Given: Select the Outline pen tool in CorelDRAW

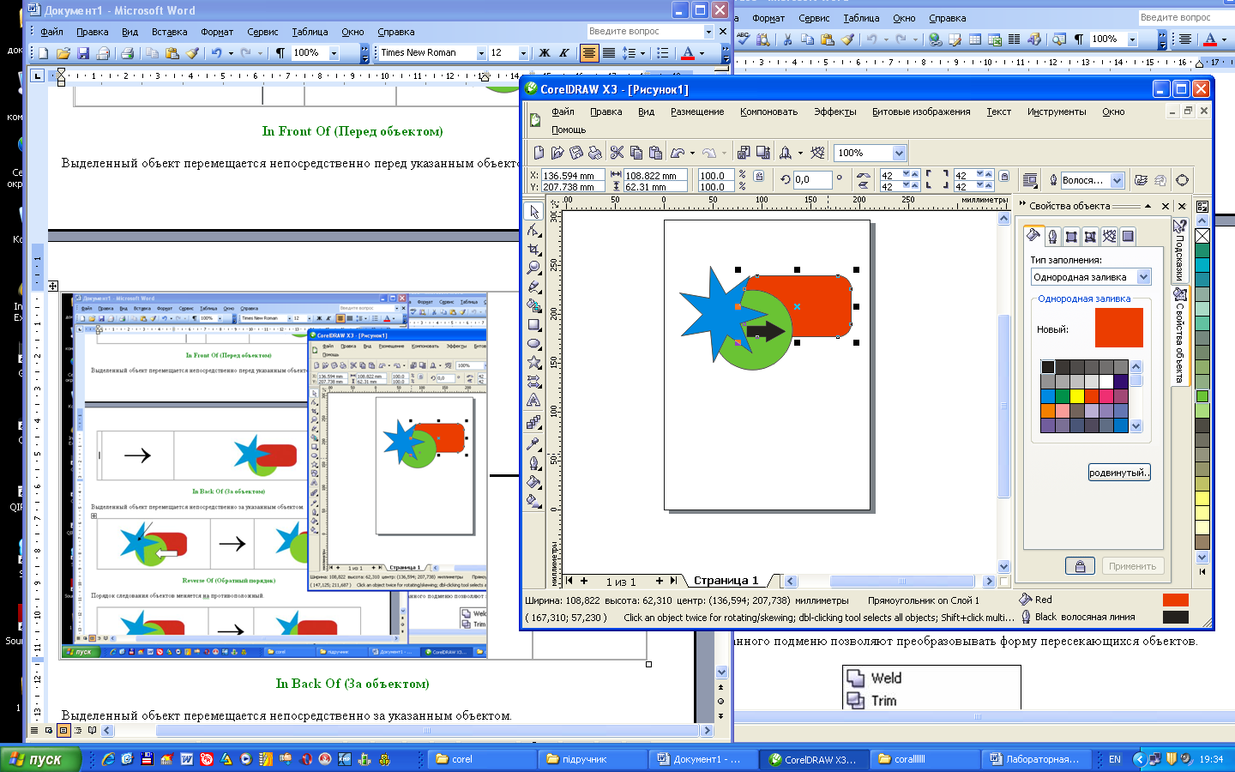Looking at the screenshot, I should [533, 462].
